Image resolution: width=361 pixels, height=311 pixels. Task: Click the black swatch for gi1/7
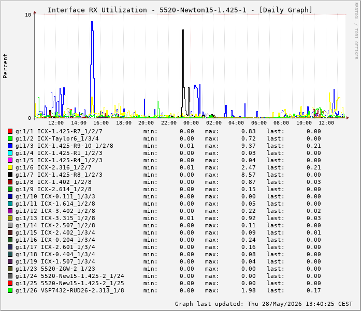click(x=10, y=175)
